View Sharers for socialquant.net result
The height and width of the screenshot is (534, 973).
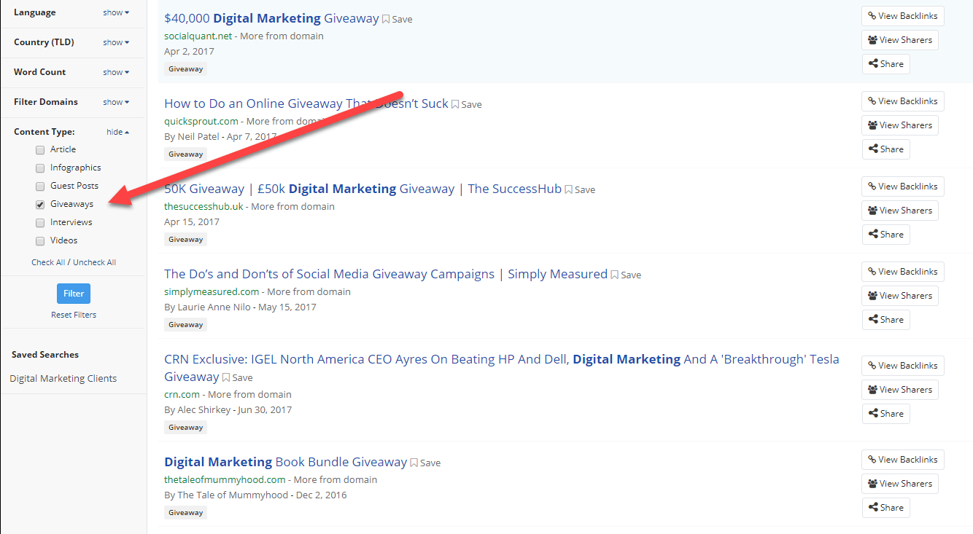tap(900, 40)
